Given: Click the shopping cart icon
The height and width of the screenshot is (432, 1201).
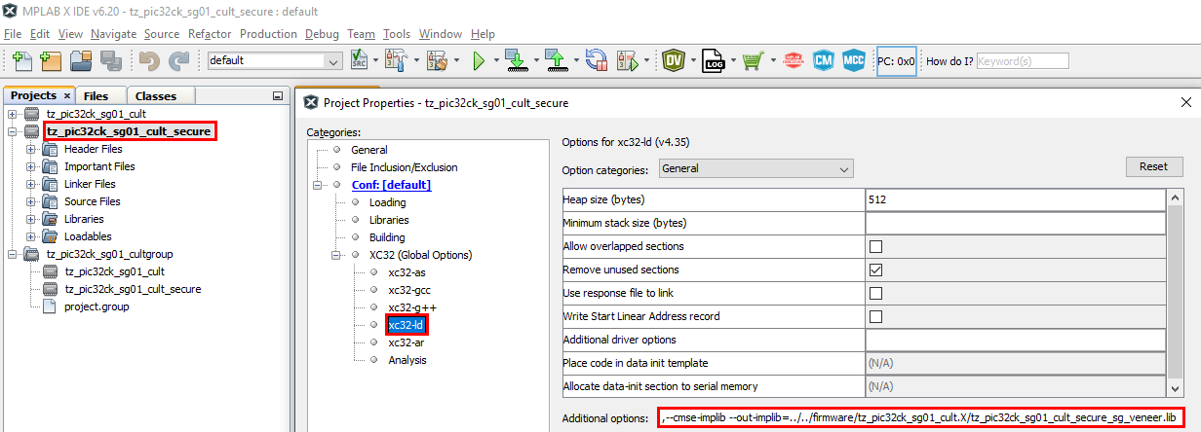Looking at the screenshot, I should pyautogui.click(x=753, y=60).
